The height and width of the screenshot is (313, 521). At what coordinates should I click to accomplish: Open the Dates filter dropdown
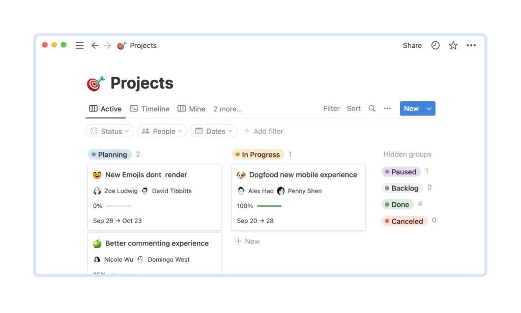point(214,131)
